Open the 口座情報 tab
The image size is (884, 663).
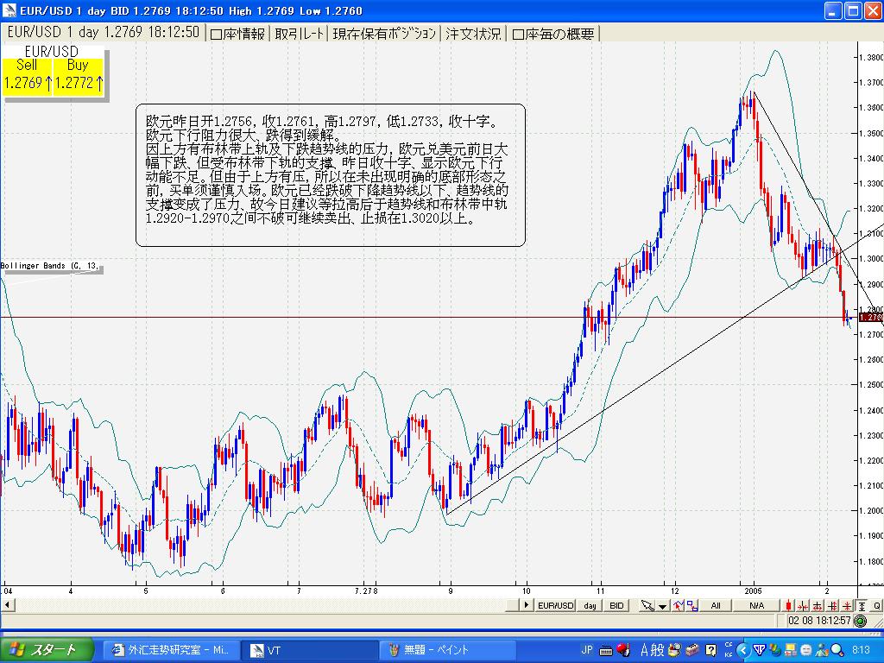click(238, 34)
